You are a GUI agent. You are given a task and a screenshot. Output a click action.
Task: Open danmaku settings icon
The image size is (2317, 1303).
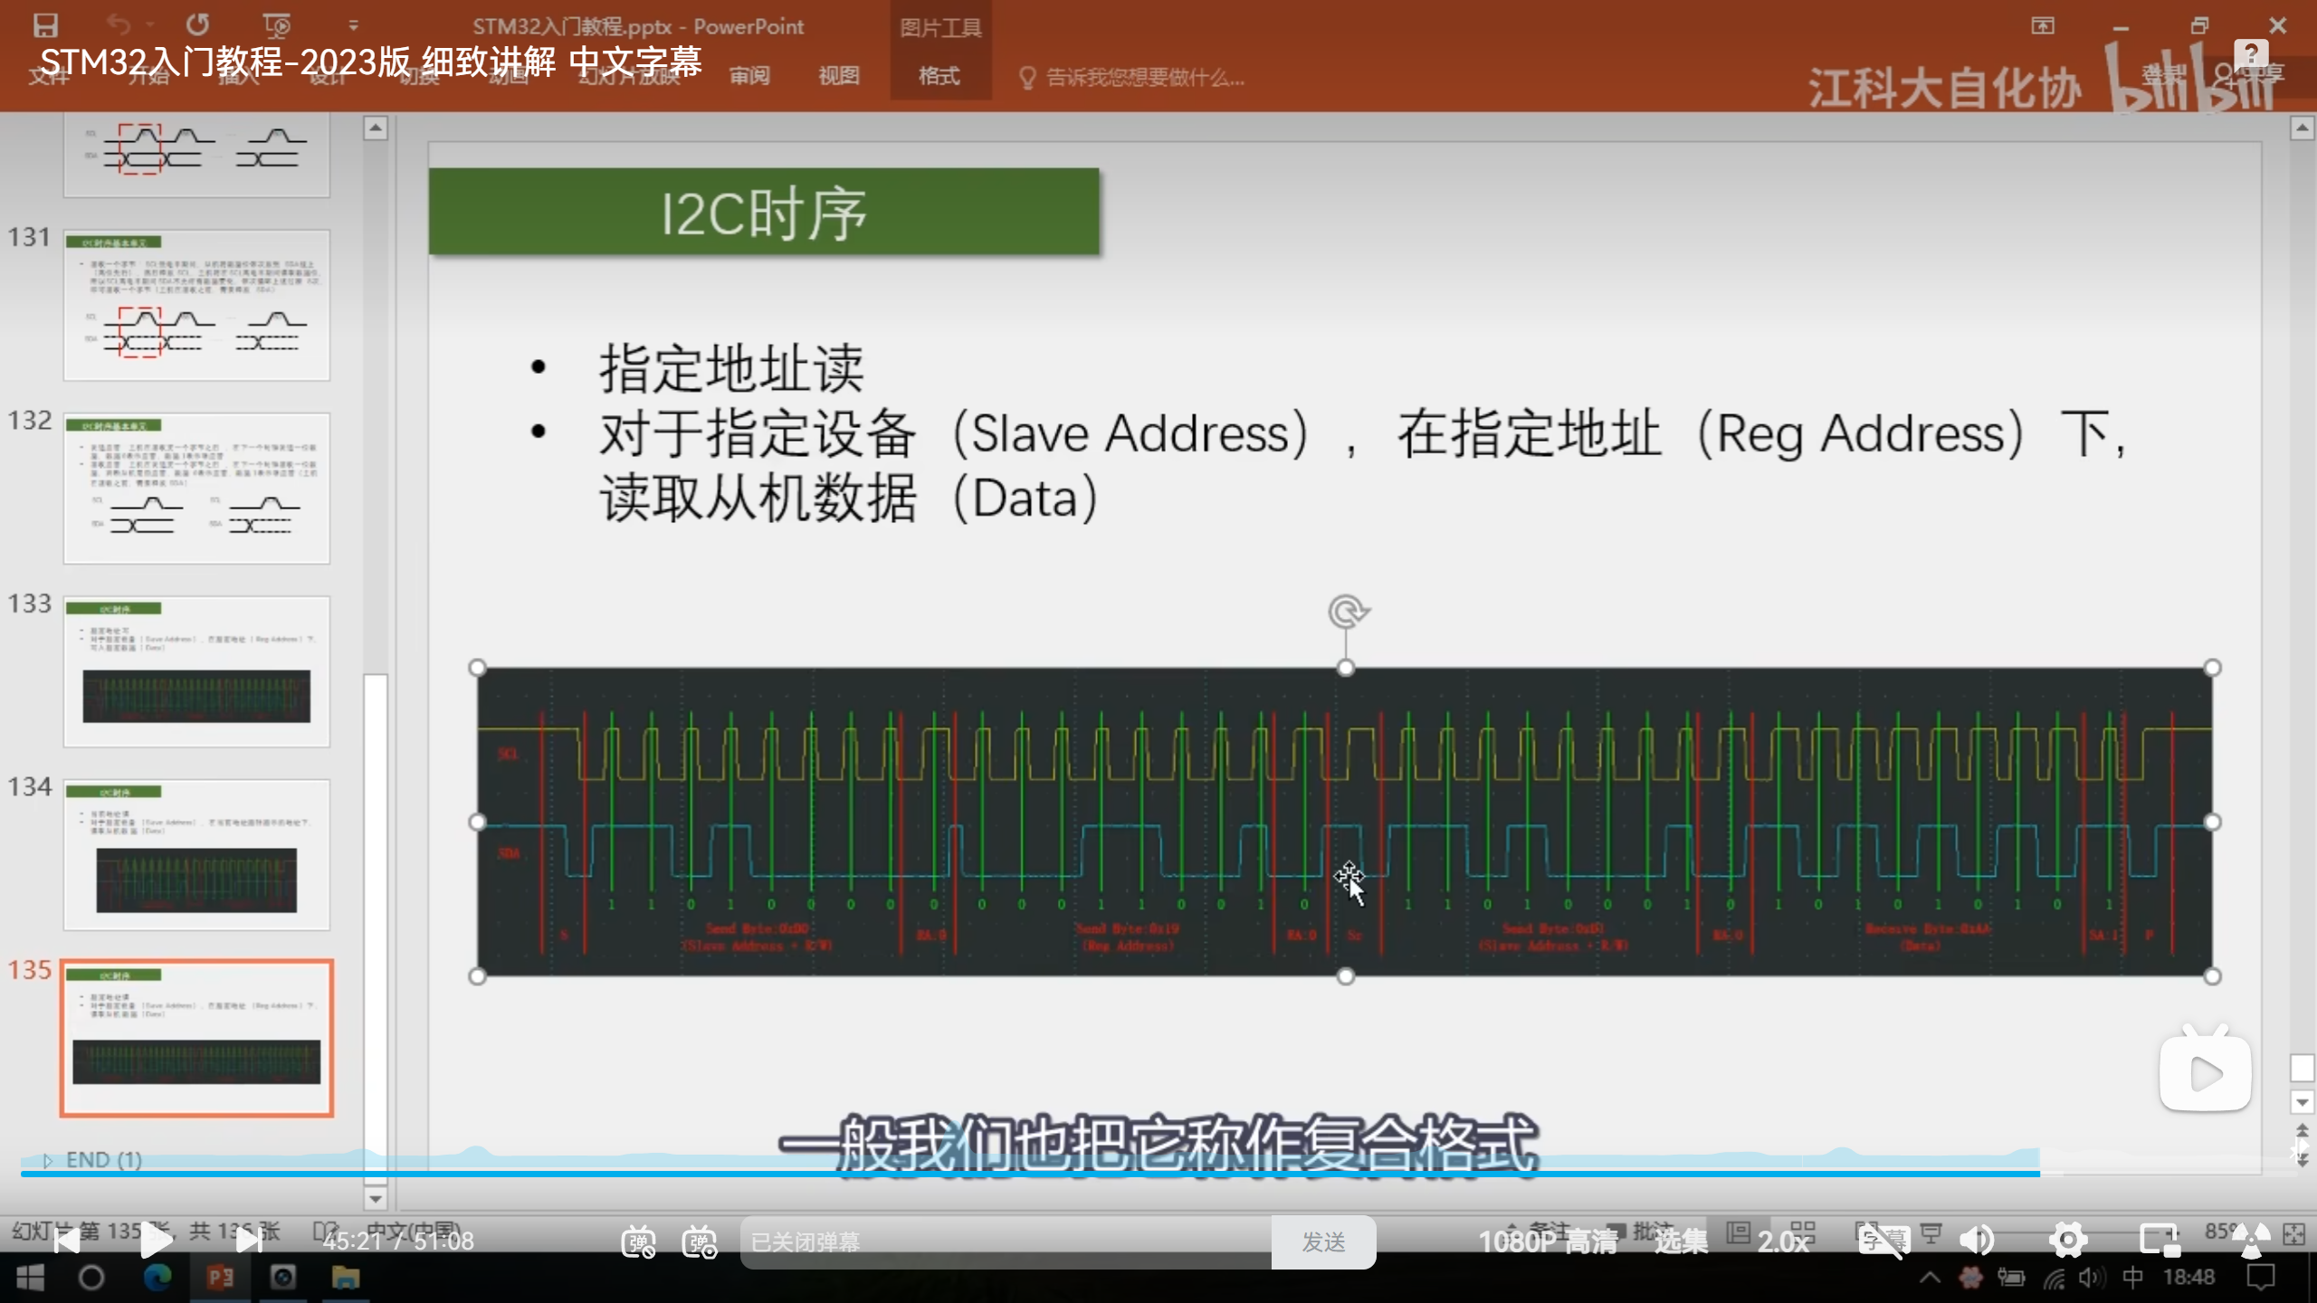tap(700, 1241)
